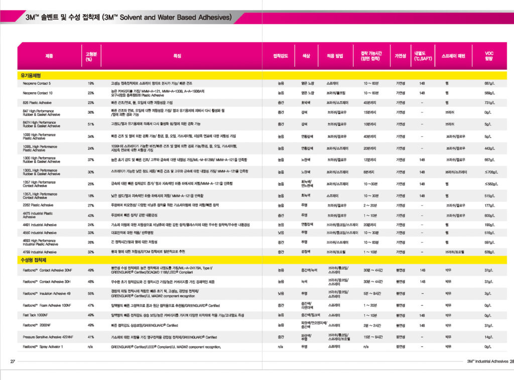Select '1300 High Performance Rubber & Gasket Adhesive'

click(41, 160)
